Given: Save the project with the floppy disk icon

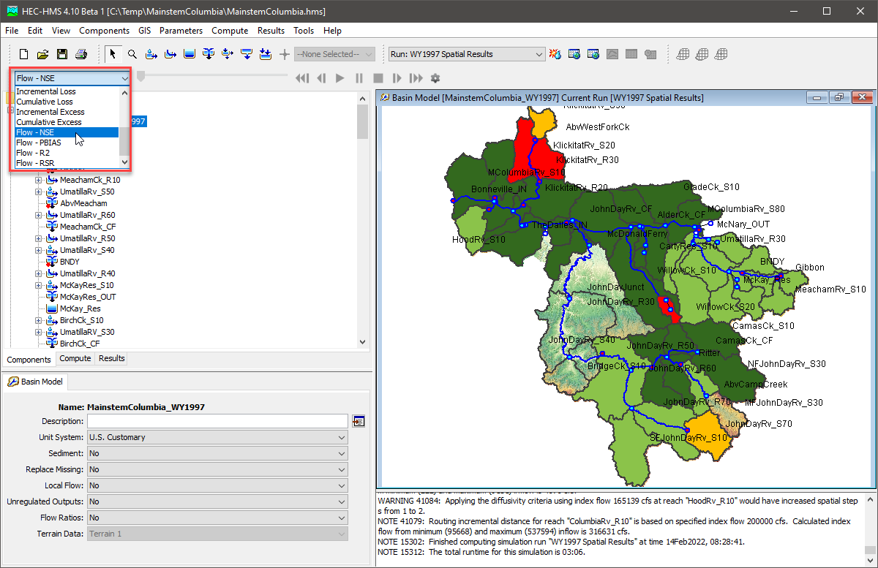Looking at the screenshot, I should coord(62,54).
